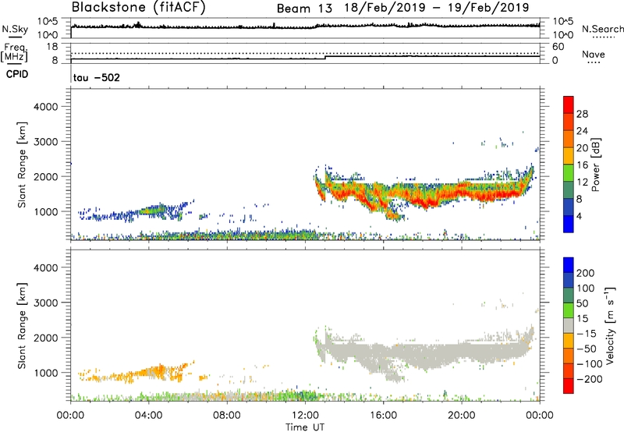Select the 20–24 dB orange Power swatch
The image size is (624, 432).
tap(569, 139)
